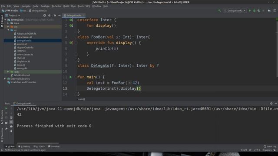Collapse all nodes in the Project panel
The height and width of the screenshot is (156, 278).
[x=49, y=16]
